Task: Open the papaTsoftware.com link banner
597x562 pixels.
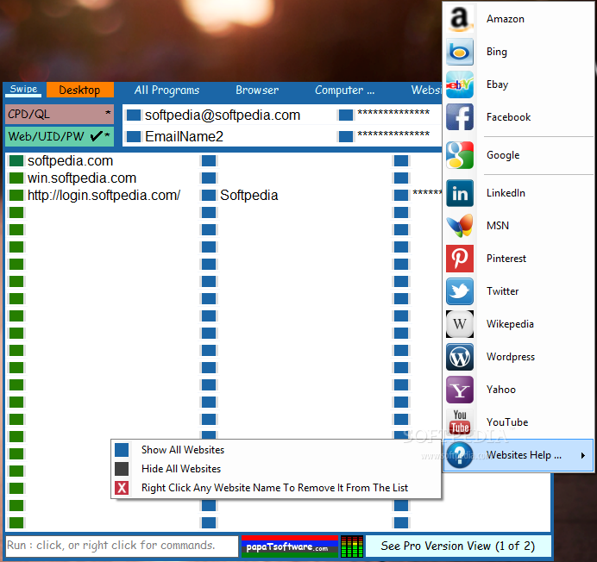Action: (289, 546)
